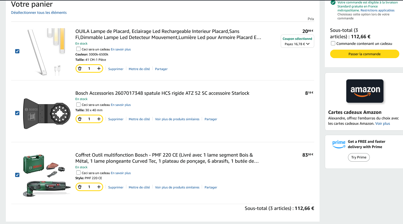Screen dimensions: 403x224
Task: Enable 'Commande contenant un cadeau' checkbox
Action: click(x=333, y=43)
